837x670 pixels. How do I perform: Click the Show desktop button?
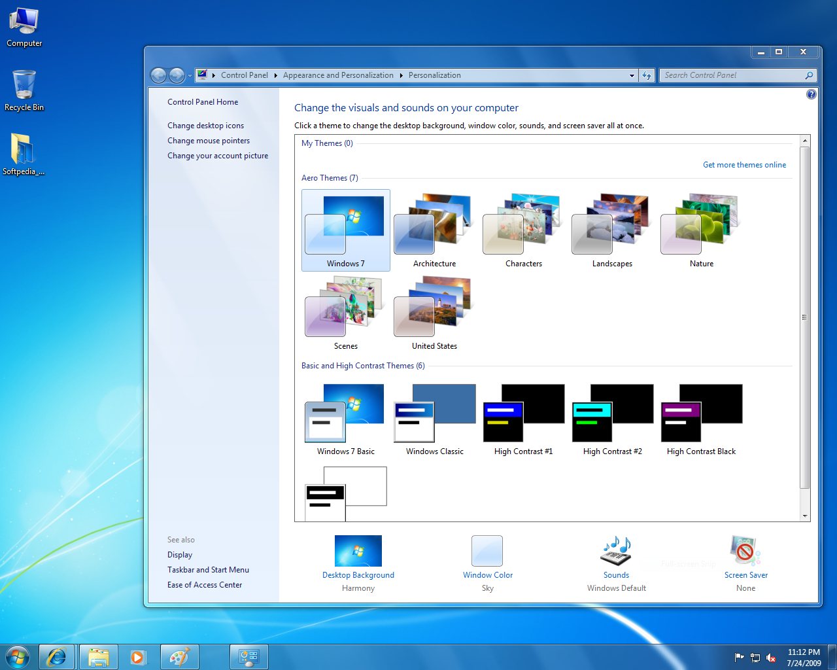(832, 657)
